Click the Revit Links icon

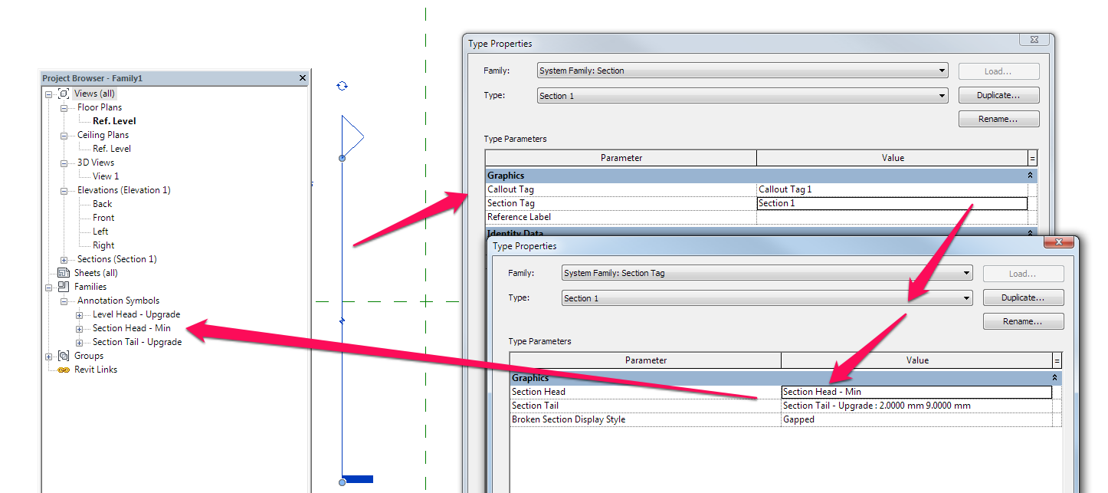coord(64,370)
